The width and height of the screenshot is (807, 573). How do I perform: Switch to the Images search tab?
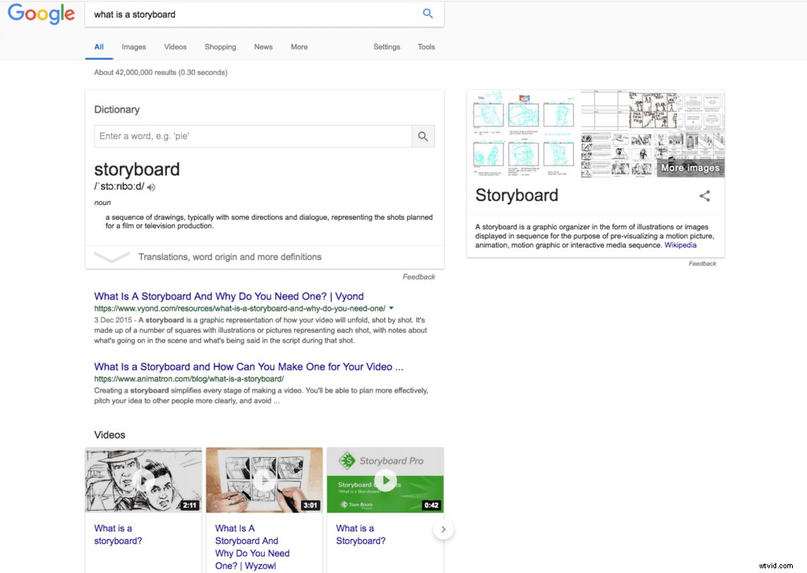point(133,47)
